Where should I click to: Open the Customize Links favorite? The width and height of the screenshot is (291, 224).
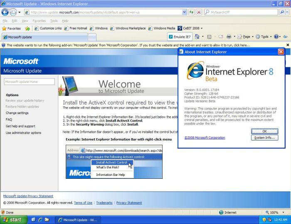pos(48,28)
